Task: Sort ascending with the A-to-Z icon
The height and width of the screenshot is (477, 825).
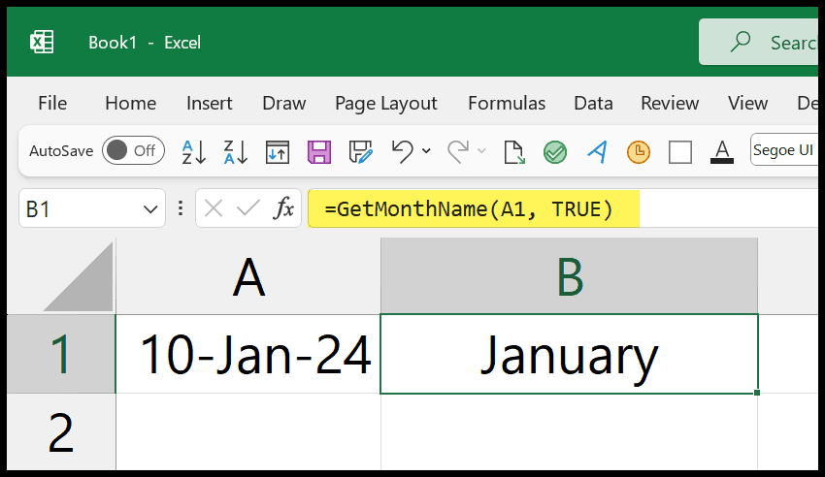Action: click(x=193, y=152)
